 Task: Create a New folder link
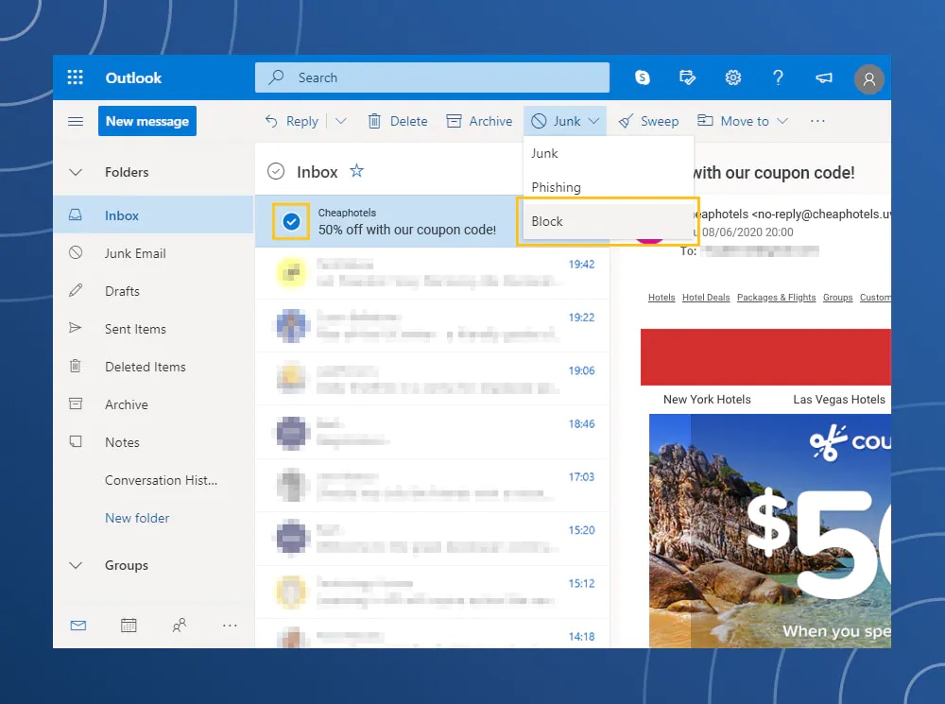click(137, 518)
